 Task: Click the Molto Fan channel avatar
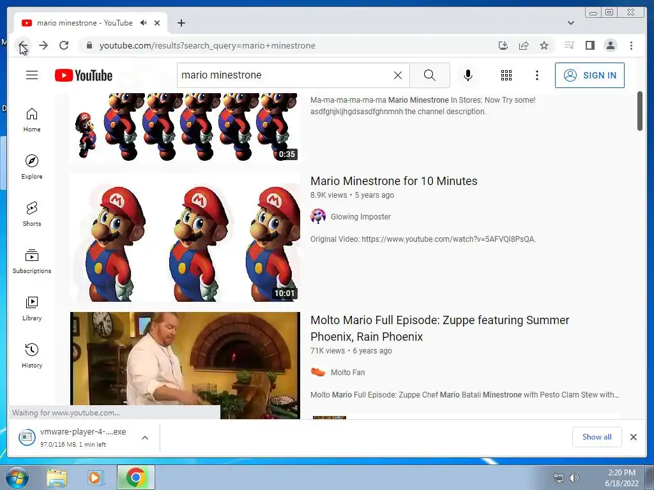coord(318,372)
